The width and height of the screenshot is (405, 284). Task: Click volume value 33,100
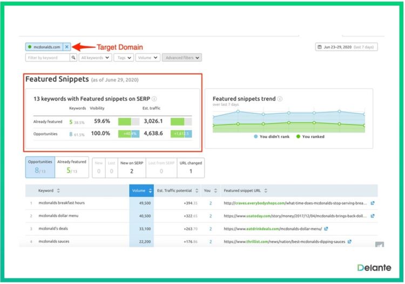click(x=145, y=229)
